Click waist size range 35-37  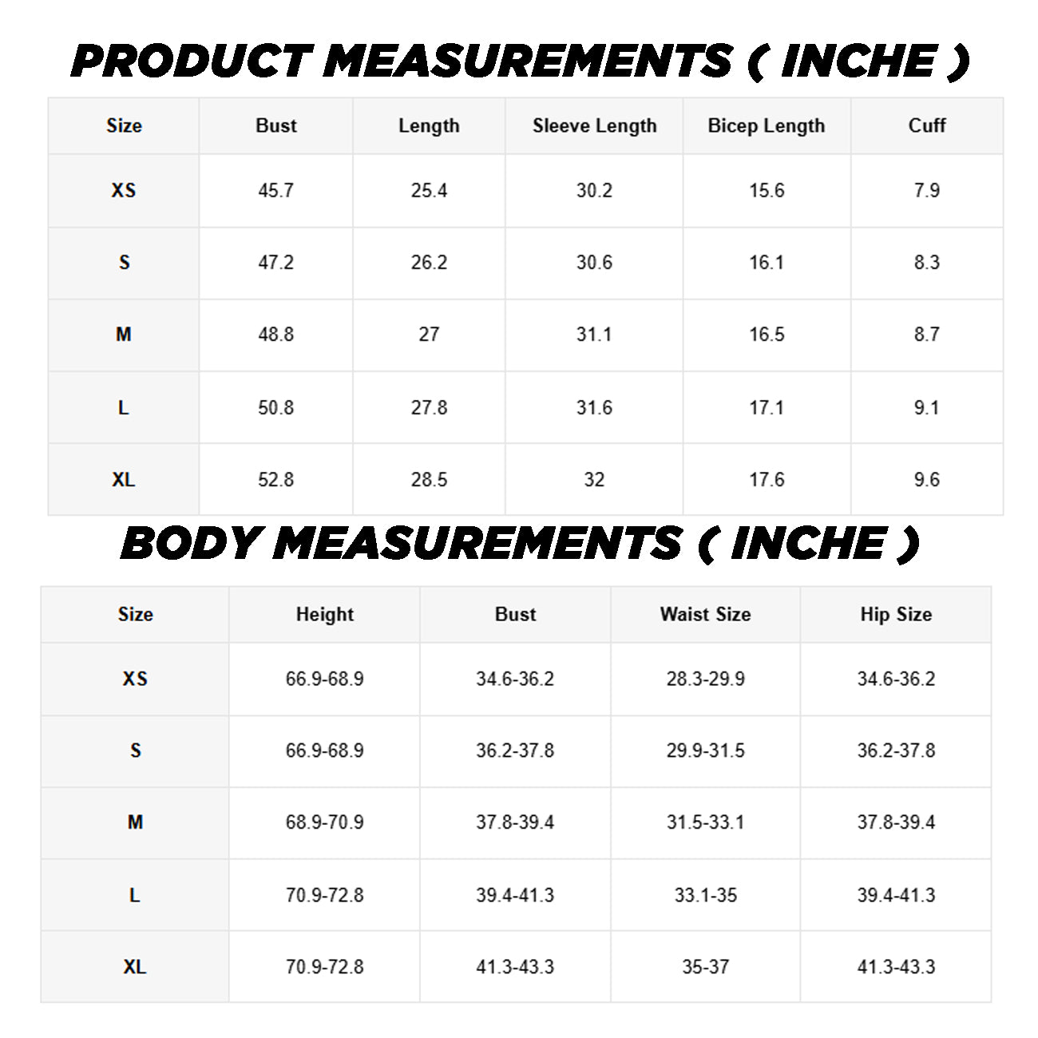click(705, 967)
